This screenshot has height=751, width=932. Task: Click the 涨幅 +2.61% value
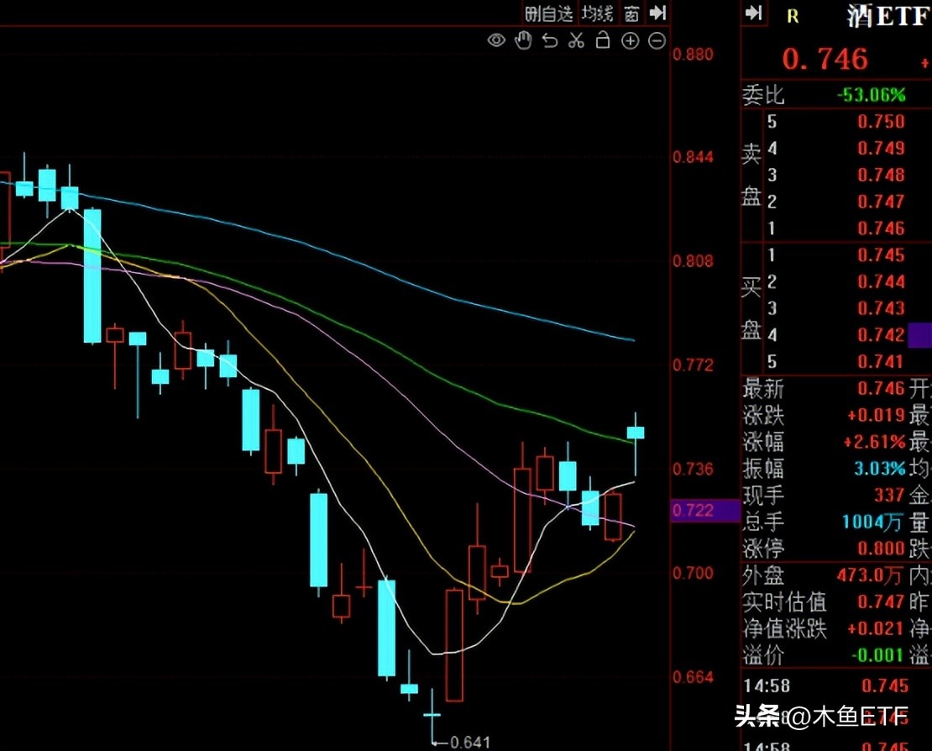click(875, 442)
